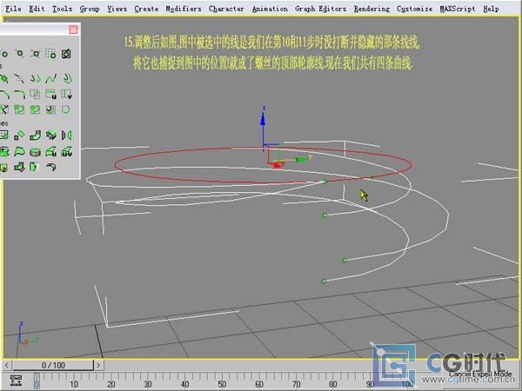522x391 pixels.
Task: Step time slider forward with right arrow
Action: (x=98, y=365)
